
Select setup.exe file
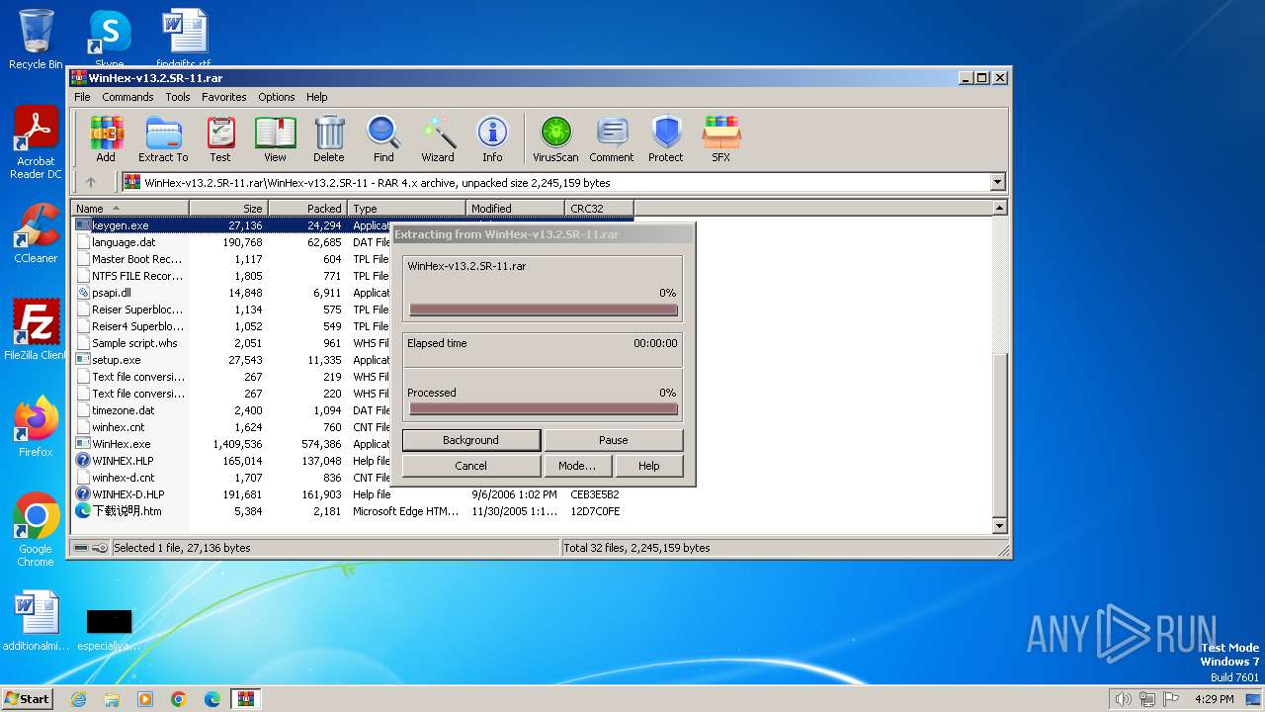coord(117,360)
